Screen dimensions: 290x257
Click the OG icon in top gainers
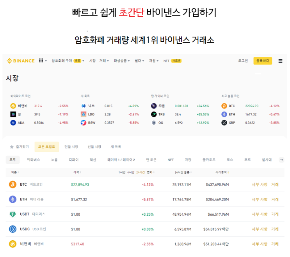tap(154, 123)
